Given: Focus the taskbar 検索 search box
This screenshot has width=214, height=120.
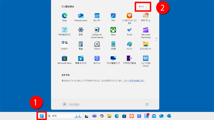Looking at the screenshot, I should [65, 116].
